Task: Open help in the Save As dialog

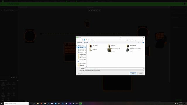Action: [143, 42]
